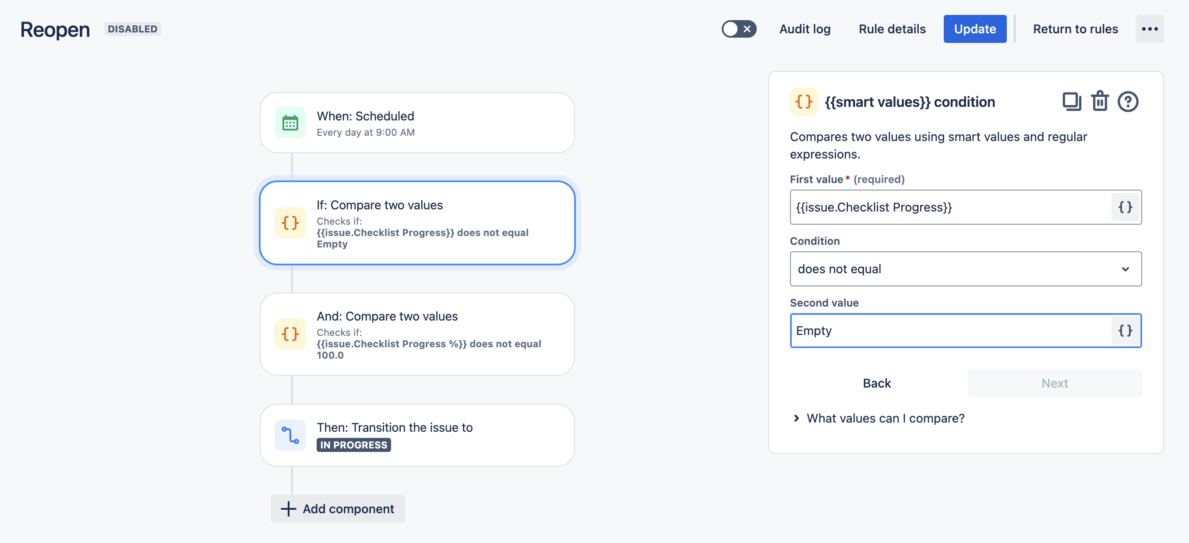This screenshot has height=543, width=1189.
Task: Click the Update button
Action: [974, 29]
